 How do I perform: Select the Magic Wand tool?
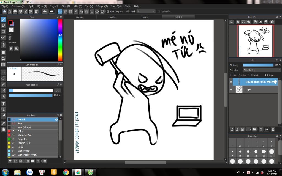pyautogui.click(x=3, y=84)
